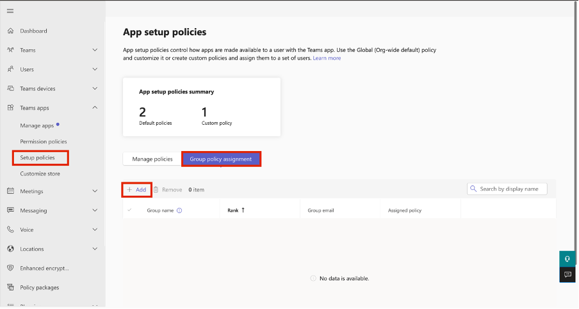
Task: Click the Locations globe icon
Action: [10, 248]
